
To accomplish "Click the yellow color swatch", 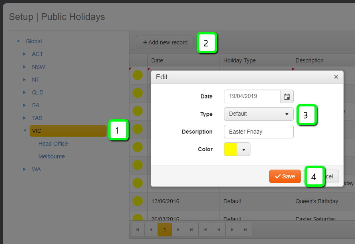I will coord(231,150).
